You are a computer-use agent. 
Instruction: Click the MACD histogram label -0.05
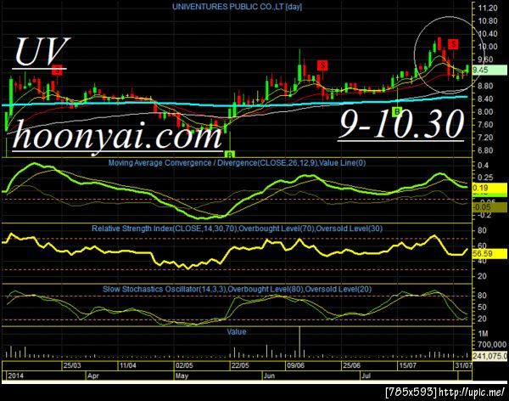[x=489, y=207]
